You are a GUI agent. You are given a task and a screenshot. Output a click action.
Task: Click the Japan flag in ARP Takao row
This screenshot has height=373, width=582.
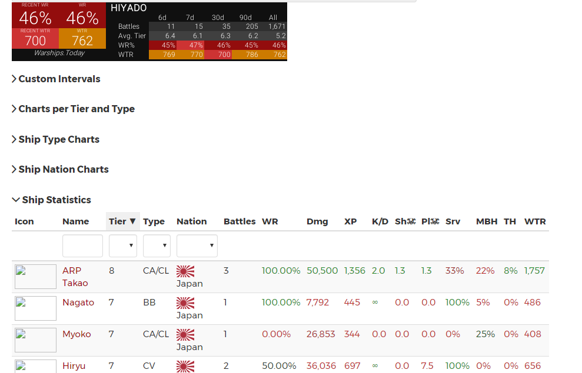click(x=185, y=271)
